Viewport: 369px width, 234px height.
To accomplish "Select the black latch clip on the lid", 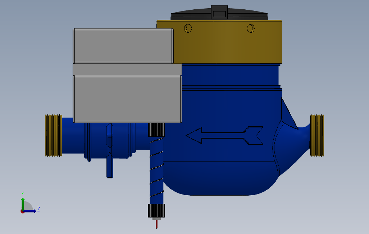I will [219, 12].
